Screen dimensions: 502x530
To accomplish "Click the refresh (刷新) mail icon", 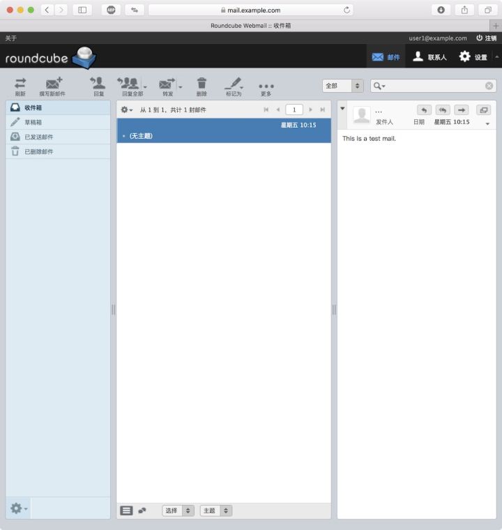I will coord(20,85).
